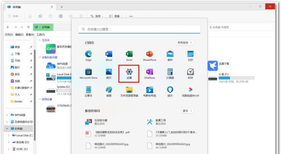Click Local Disk usage bar
The height and width of the screenshot is (154, 281).
(64, 78)
